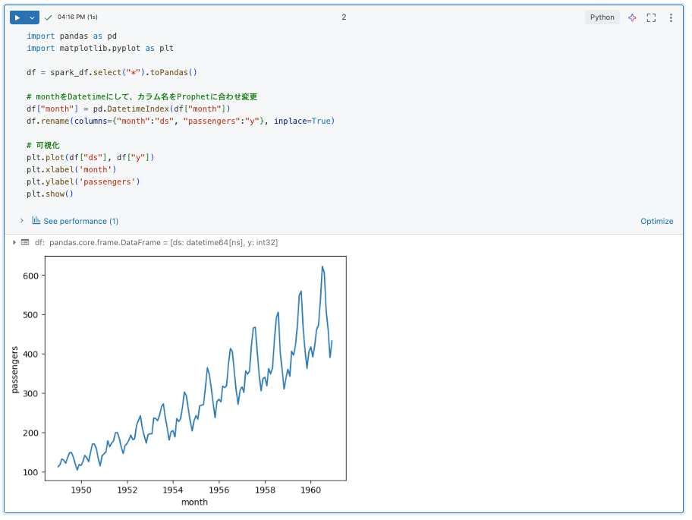
Task: Click the df pandas DataFrame schema text
Action: pos(156,242)
